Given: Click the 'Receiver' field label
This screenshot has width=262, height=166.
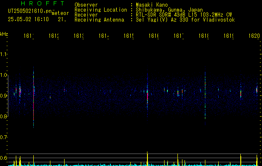Looking at the screenshot, I should click(86, 15).
